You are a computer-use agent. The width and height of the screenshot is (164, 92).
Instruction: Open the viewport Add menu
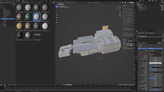(x=72, y=3)
